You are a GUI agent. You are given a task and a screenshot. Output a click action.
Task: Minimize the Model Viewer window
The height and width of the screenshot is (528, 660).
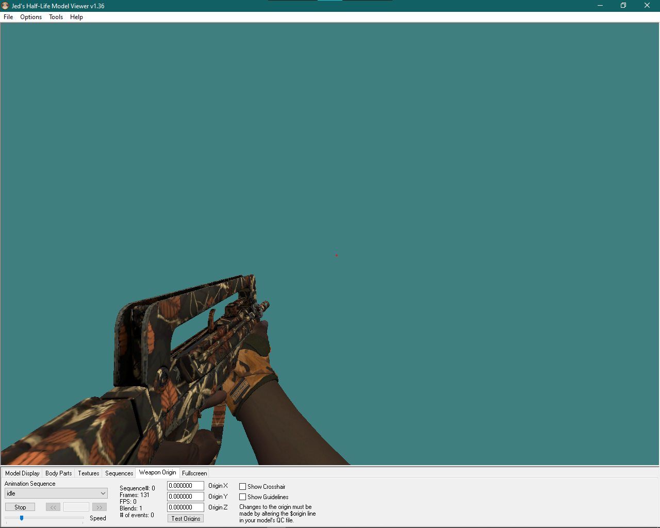(x=600, y=6)
